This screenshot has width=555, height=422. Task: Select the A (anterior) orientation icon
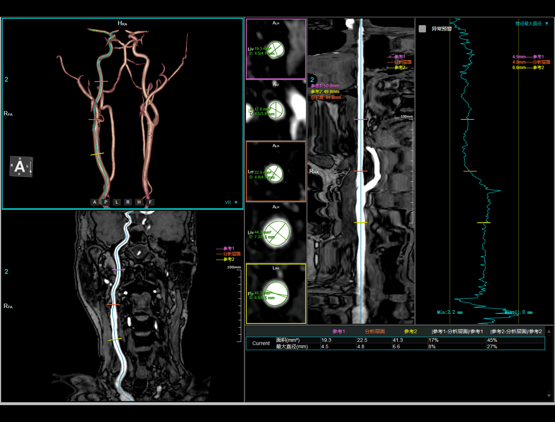[x=94, y=202]
